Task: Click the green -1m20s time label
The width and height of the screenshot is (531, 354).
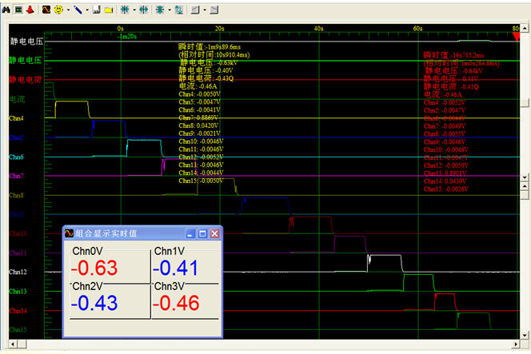Action: pyautogui.click(x=127, y=36)
